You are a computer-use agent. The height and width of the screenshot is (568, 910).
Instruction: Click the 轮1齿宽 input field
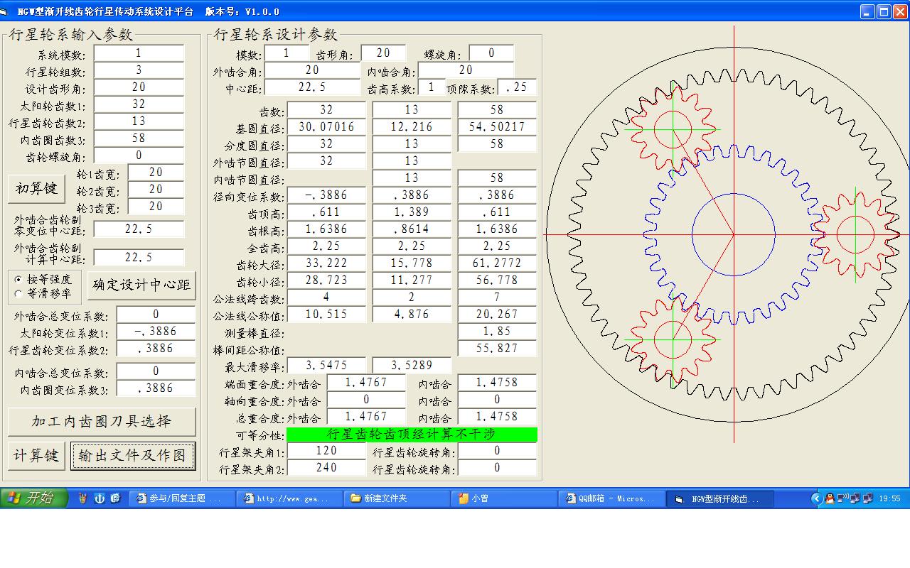[x=156, y=172]
